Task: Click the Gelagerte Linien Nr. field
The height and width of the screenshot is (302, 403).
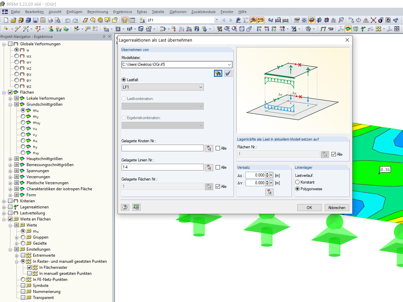Action: point(163,167)
